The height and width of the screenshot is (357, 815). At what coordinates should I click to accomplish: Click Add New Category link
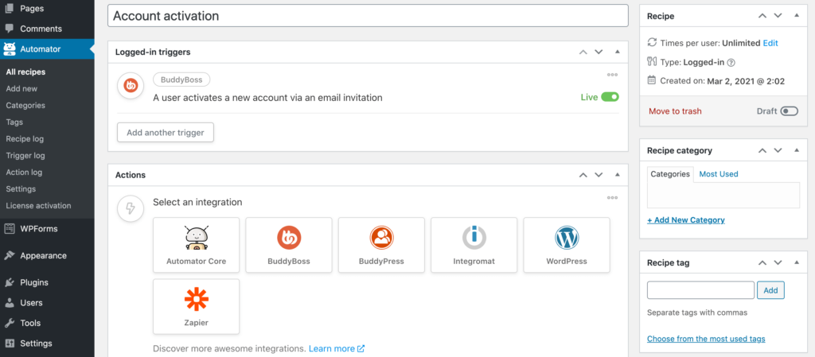686,220
